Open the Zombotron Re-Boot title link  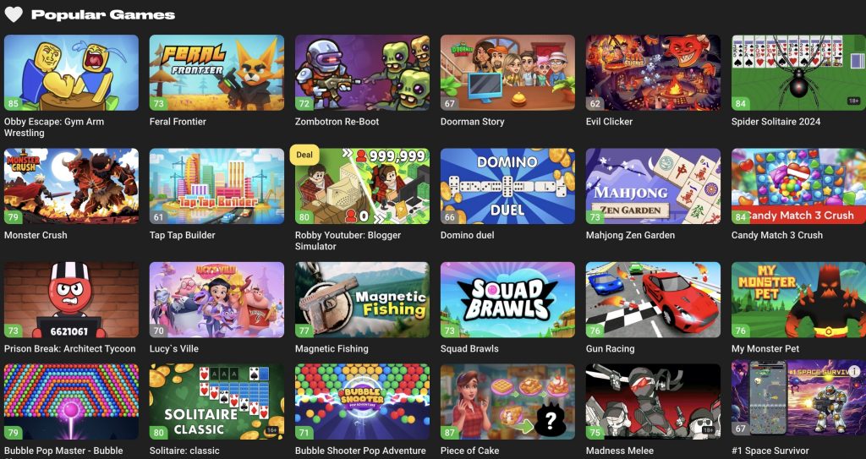click(337, 122)
